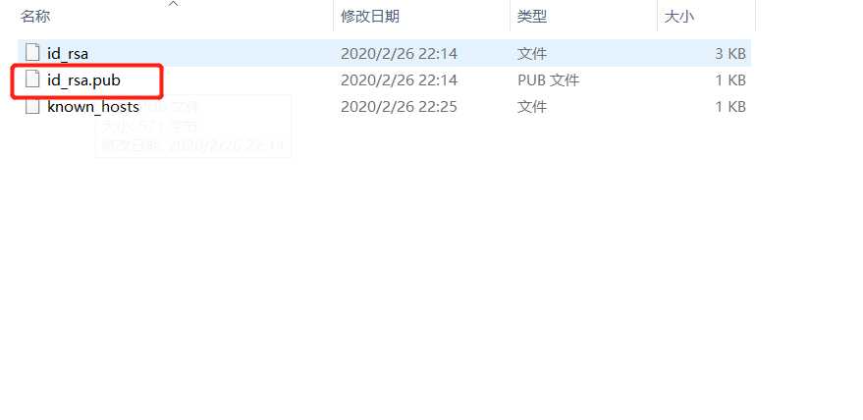
Task: Sort by the 类型 column header
Action: pyautogui.click(x=532, y=17)
